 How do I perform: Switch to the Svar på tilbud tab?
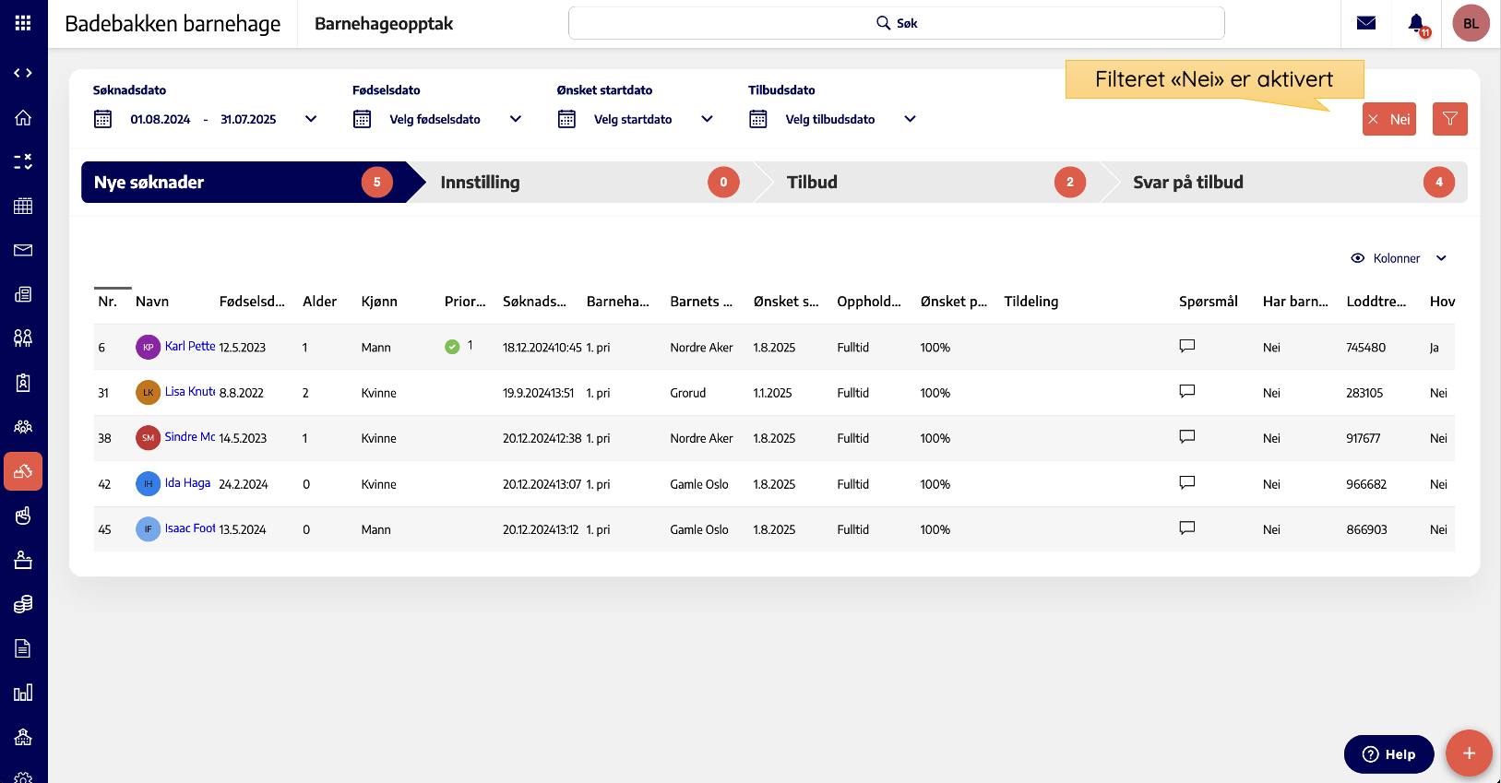1282,183
